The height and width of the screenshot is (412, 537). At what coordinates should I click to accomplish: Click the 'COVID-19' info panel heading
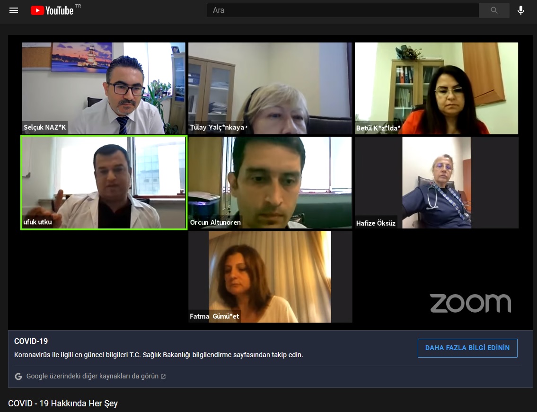point(31,342)
